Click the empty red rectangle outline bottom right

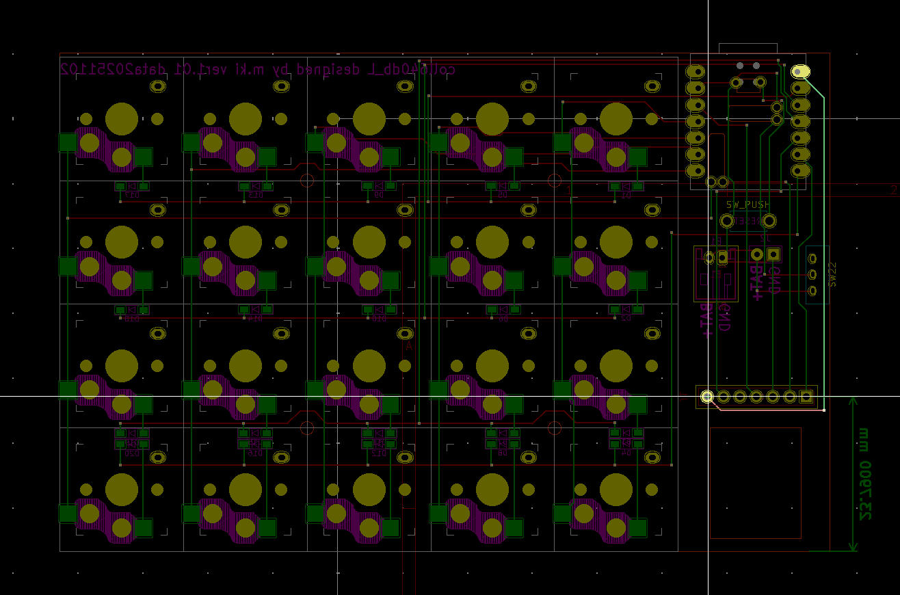tap(755, 482)
